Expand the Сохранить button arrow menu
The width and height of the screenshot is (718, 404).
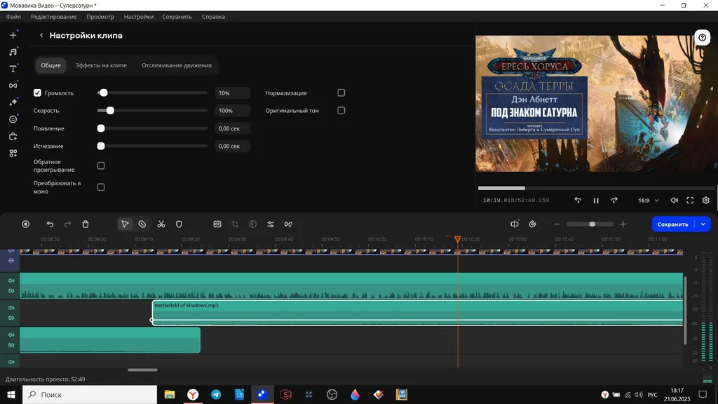(703, 224)
